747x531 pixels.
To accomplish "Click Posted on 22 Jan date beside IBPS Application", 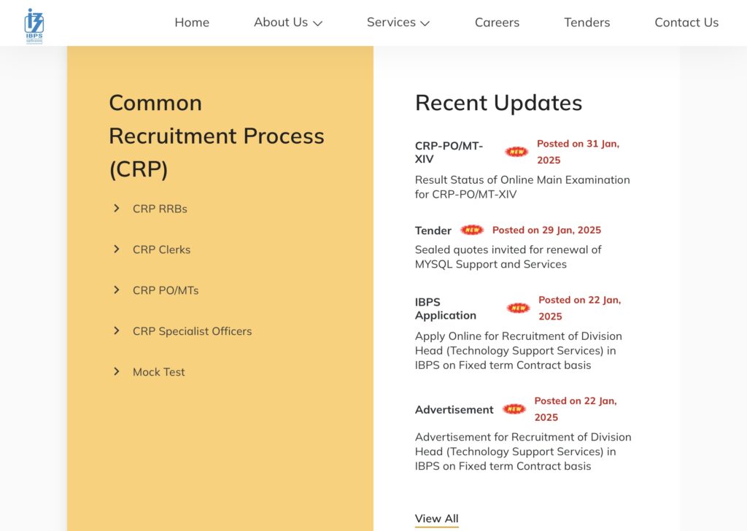I will coord(579,308).
